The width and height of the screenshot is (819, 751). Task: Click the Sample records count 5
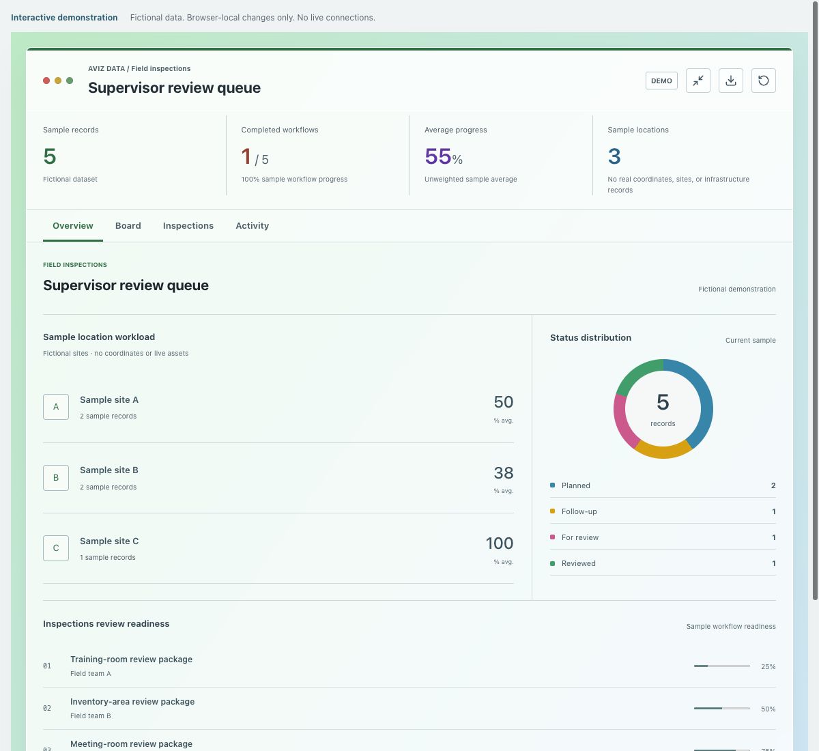pos(50,156)
